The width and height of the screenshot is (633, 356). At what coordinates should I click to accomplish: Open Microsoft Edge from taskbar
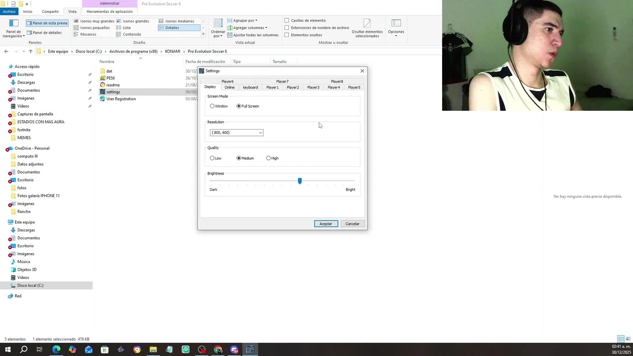tap(56, 350)
